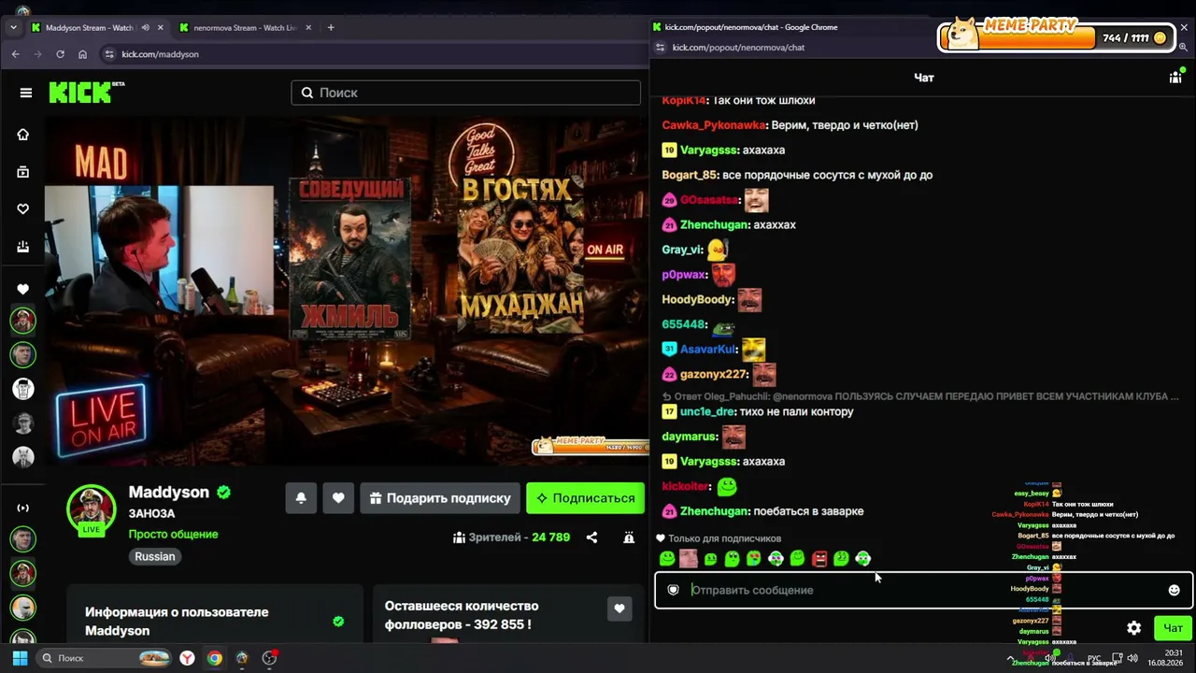The height and width of the screenshot is (673, 1196).
Task: Open the Windows taskbar search box
Action: [105, 658]
